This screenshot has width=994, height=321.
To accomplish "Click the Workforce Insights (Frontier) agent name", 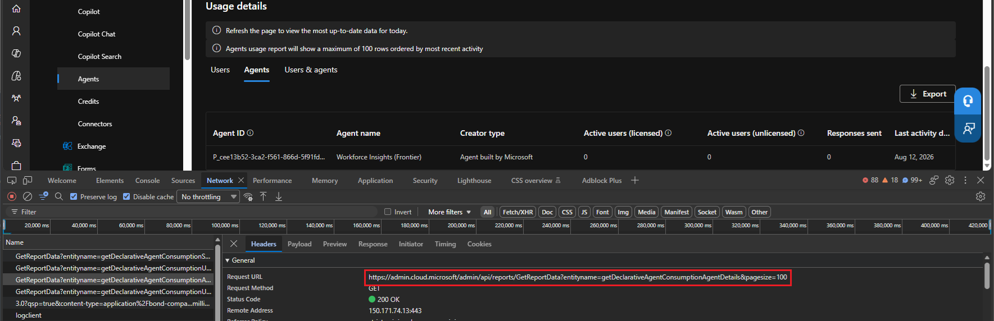I will [379, 157].
